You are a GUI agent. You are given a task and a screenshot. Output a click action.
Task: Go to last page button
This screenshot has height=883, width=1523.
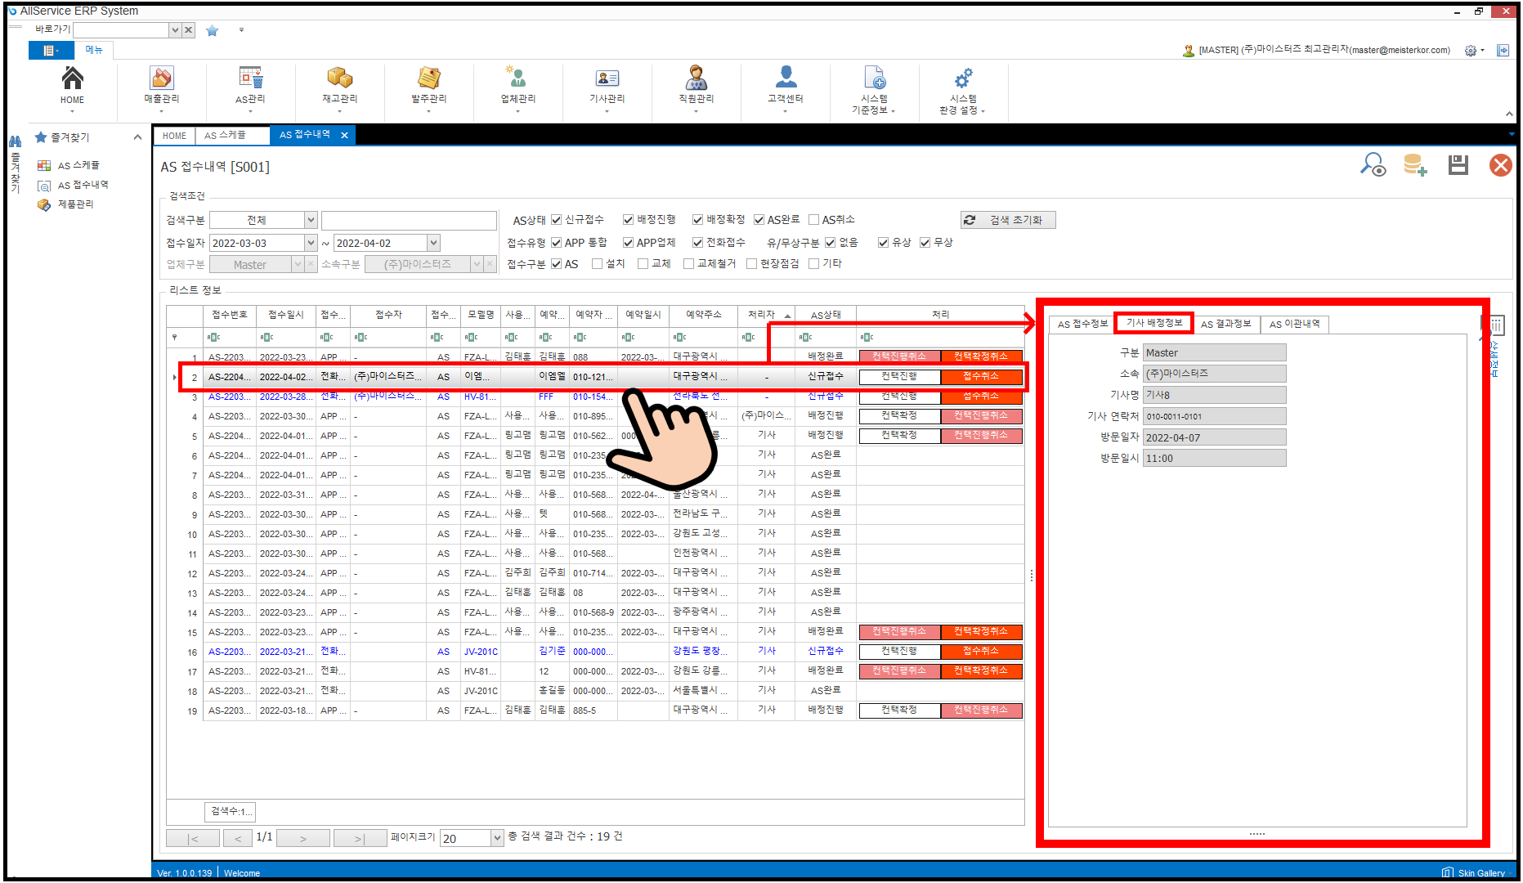(359, 838)
